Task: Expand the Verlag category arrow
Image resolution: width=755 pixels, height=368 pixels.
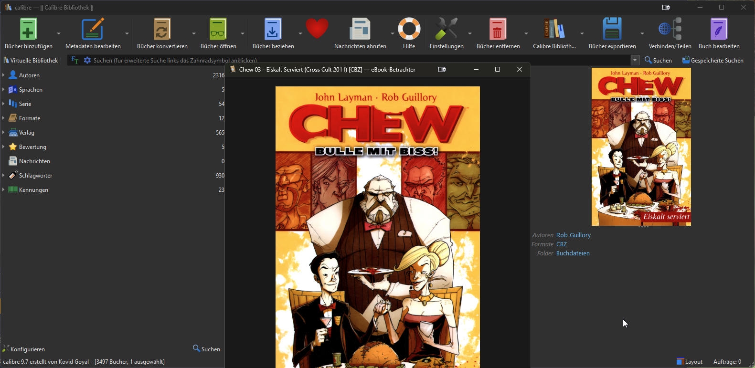Action: coord(3,132)
